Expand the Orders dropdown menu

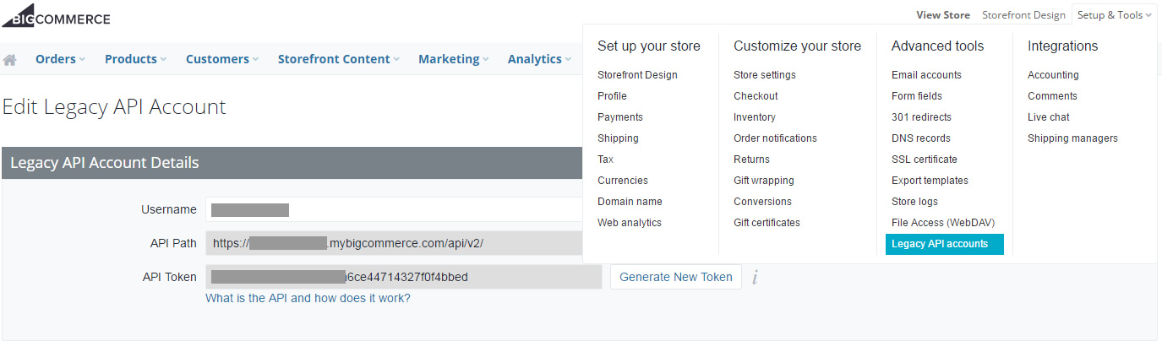click(61, 59)
